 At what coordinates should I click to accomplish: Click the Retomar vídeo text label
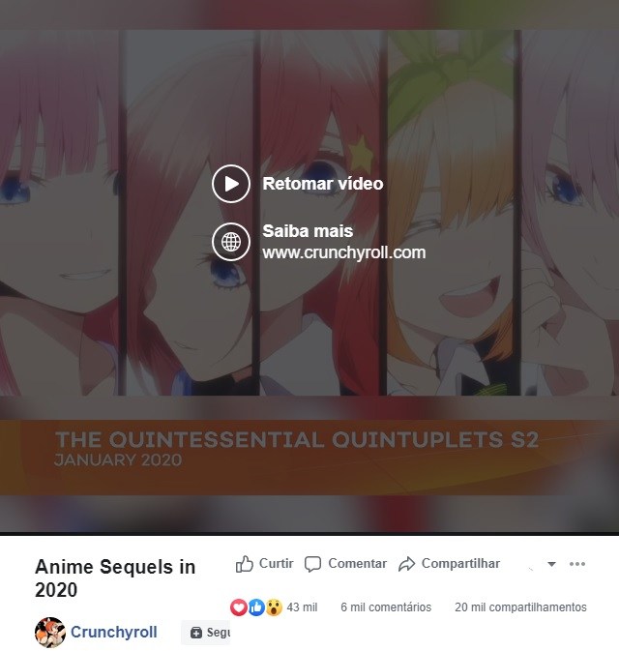[x=323, y=184]
